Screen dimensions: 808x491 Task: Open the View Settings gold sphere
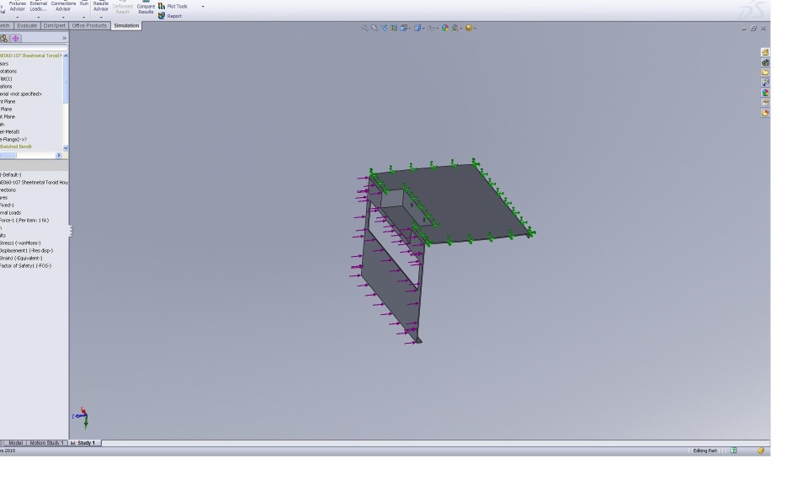point(469,28)
